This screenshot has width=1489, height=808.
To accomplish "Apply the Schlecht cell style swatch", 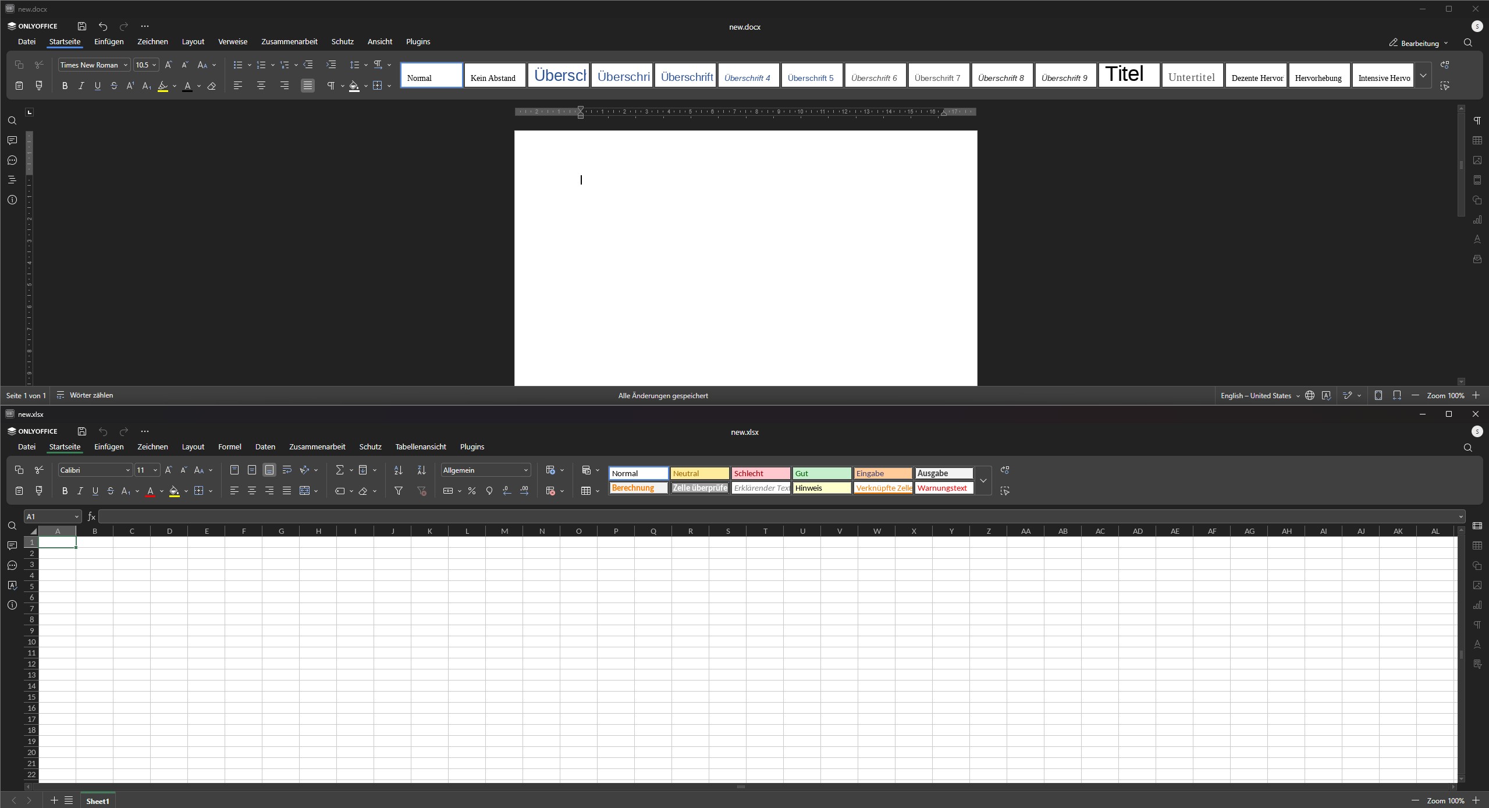I will pos(760,473).
